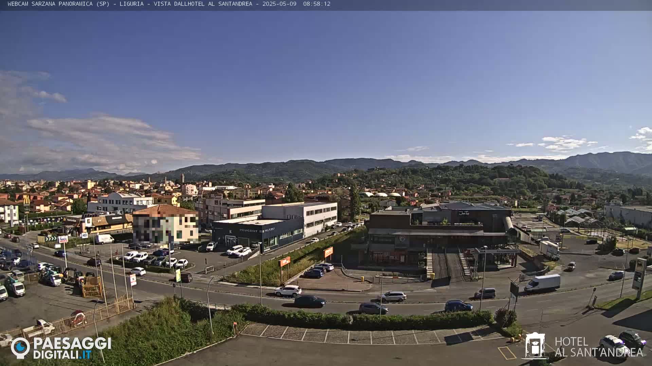Image resolution: width=652 pixels, height=366 pixels.
Task: Click the green chevron arrows road sign
Action: pos(51,239)
